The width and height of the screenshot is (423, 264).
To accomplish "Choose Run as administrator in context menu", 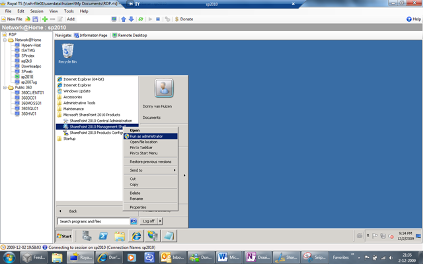I will pos(151,137).
